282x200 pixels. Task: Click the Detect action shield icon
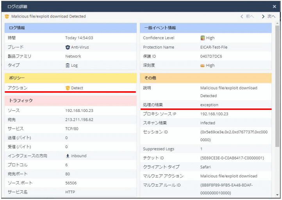68,88
